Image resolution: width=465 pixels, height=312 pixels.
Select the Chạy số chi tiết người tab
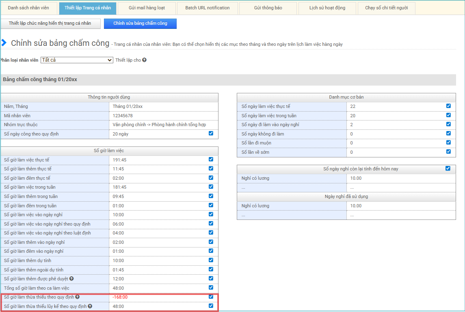(x=386, y=8)
